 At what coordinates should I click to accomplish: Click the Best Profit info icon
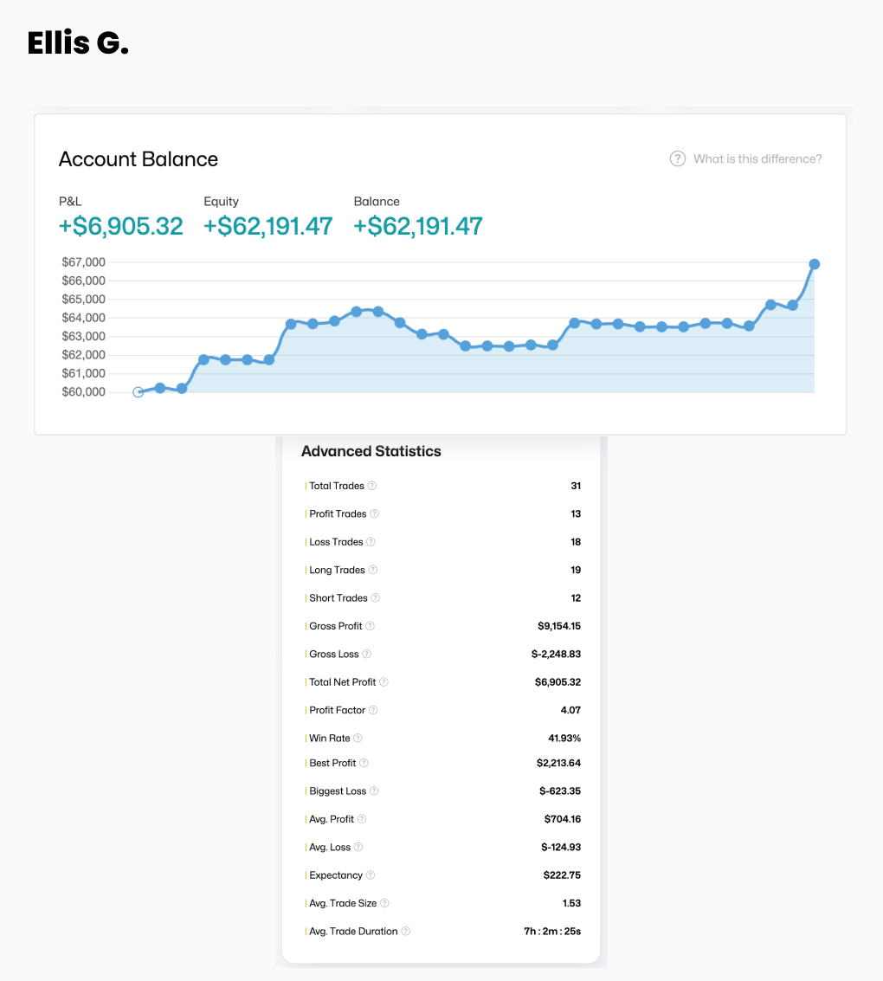pos(364,763)
